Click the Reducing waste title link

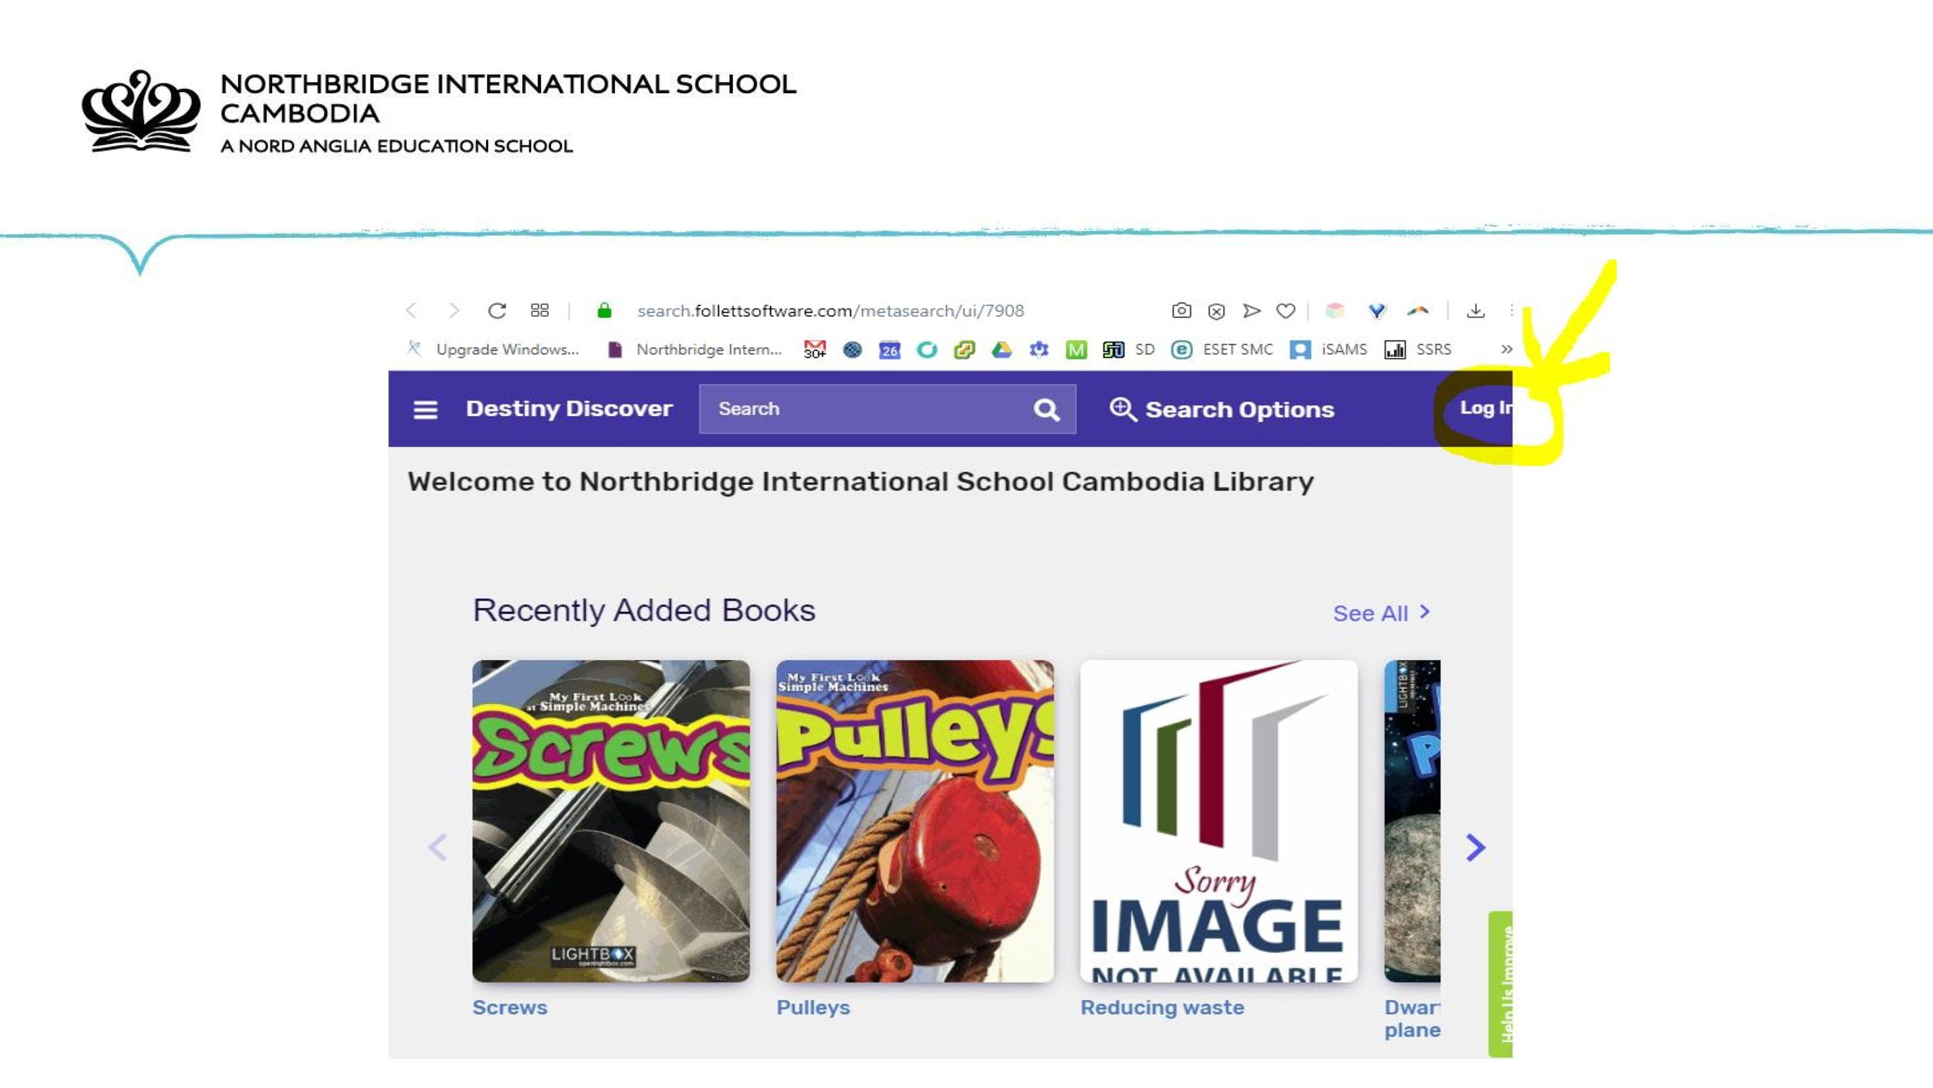point(1162,1007)
